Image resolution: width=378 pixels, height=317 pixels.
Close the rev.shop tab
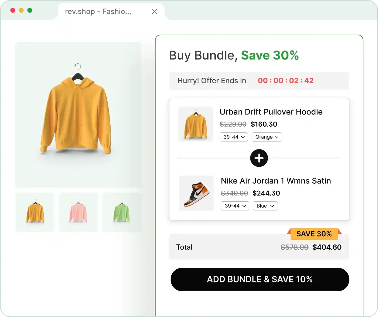[x=154, y=12]
